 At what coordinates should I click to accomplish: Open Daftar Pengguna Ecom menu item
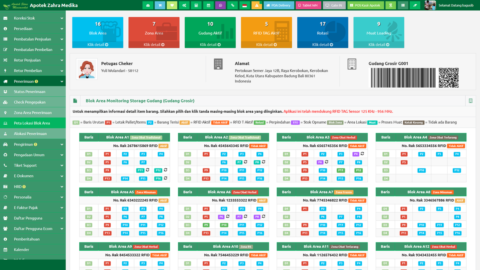(x=33, y=229)
